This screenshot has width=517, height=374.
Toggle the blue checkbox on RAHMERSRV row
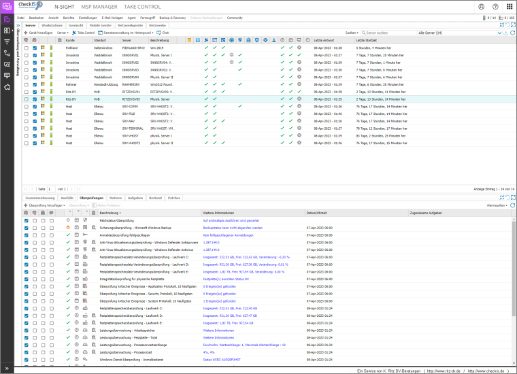coord(35,85)
